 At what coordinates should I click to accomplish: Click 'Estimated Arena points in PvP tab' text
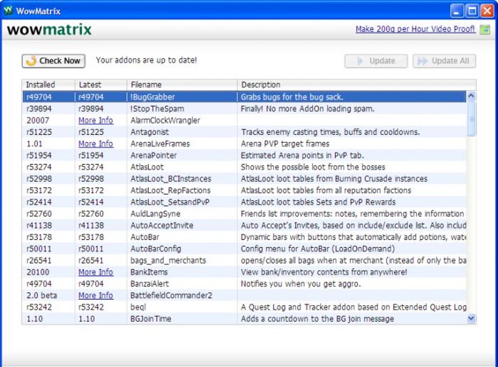[302, 155]
